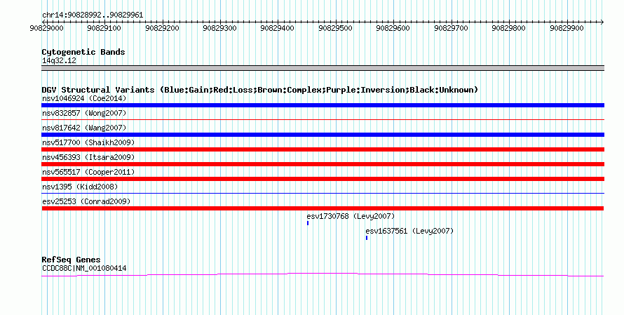
Task: Select the Cytogenetic Bands track title
Action: point(83,52)
